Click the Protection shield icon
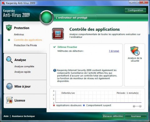 (x=9, y=28)
